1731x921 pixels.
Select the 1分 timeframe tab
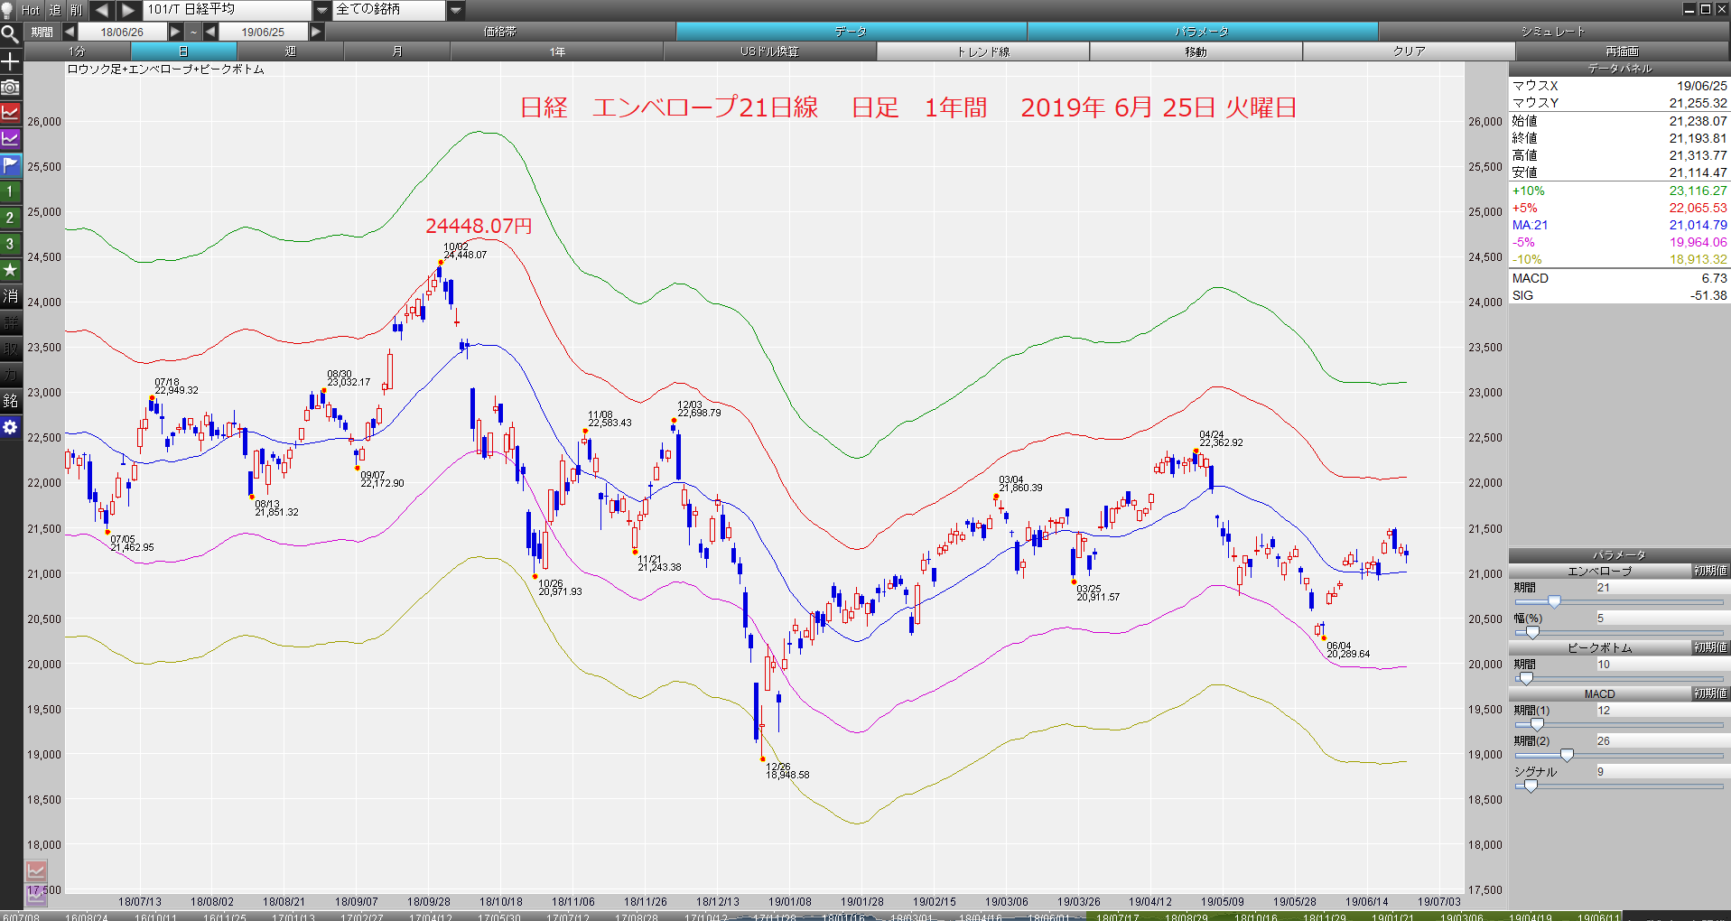click(78, 51)
